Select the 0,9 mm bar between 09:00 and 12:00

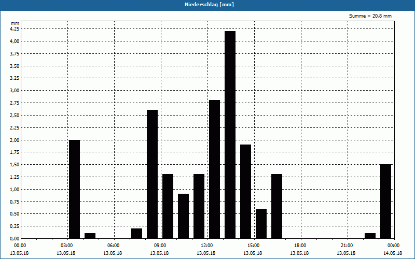(184, 216)
